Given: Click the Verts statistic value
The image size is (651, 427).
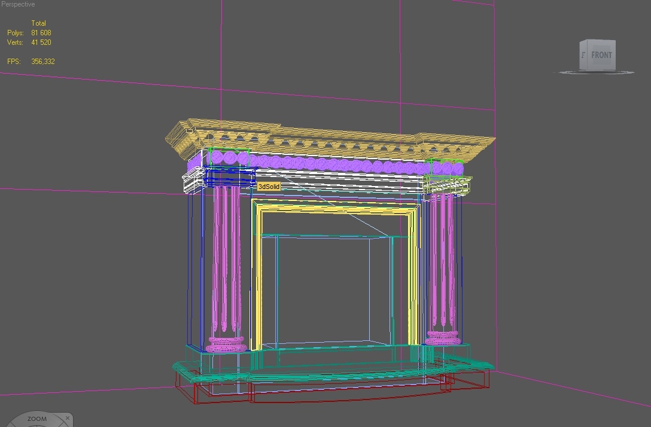Looking at the screenshot, I should coord(40,42).
